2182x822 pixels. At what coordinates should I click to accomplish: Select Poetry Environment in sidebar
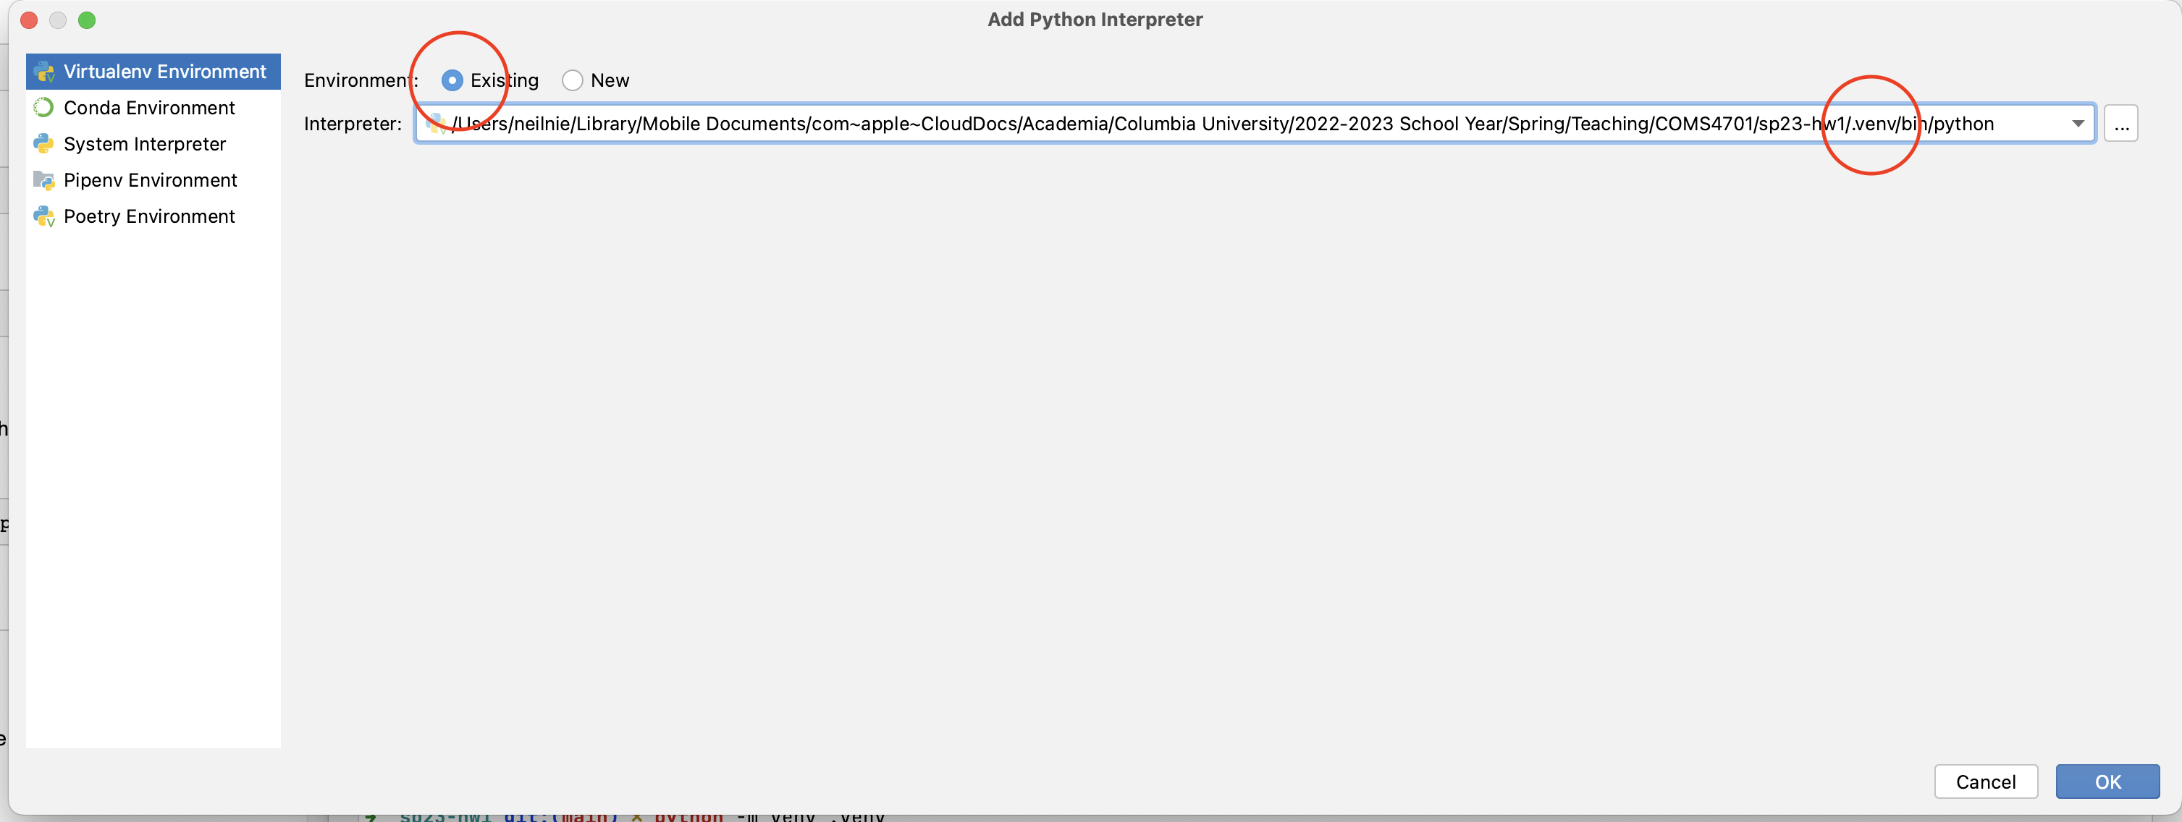click(x=149, y=217)
